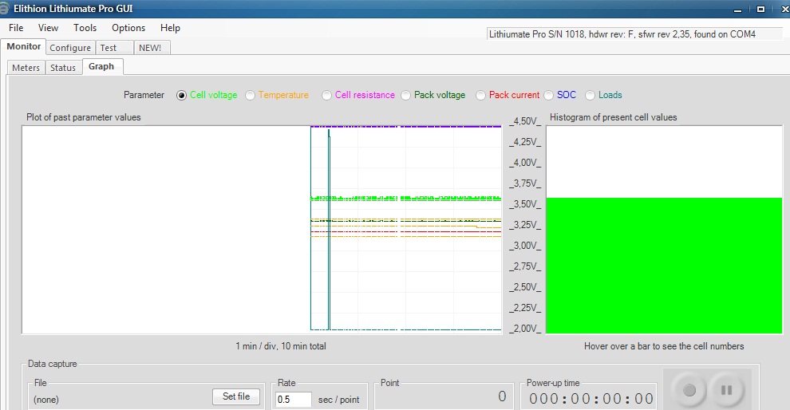Click the Set file button

point(236,396)
